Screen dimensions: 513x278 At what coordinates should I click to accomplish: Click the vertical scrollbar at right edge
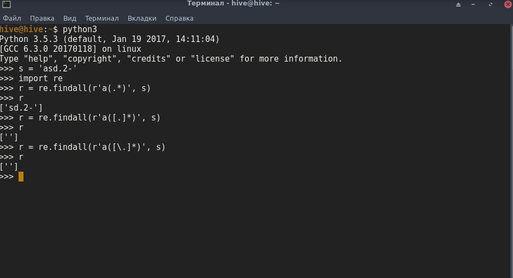511,151
